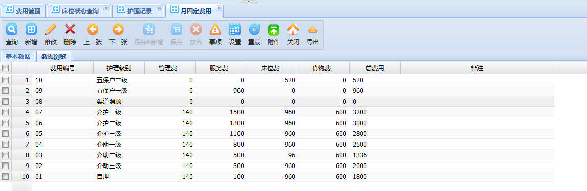587x191 pixels.
Task: Sort by 服务费 column header
Action: point(221,68)
